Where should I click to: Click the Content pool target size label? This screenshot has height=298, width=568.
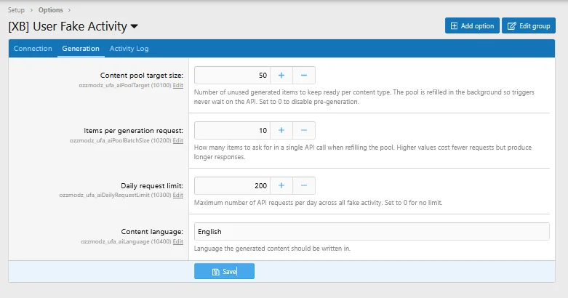click(142, 76)
